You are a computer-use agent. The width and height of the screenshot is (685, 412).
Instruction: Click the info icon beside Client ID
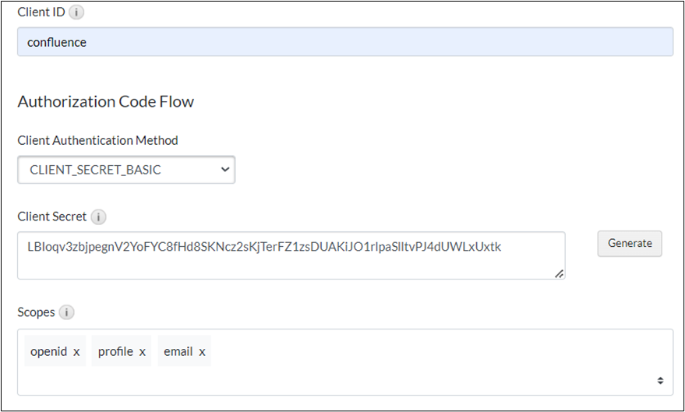[x=76, y=12]
